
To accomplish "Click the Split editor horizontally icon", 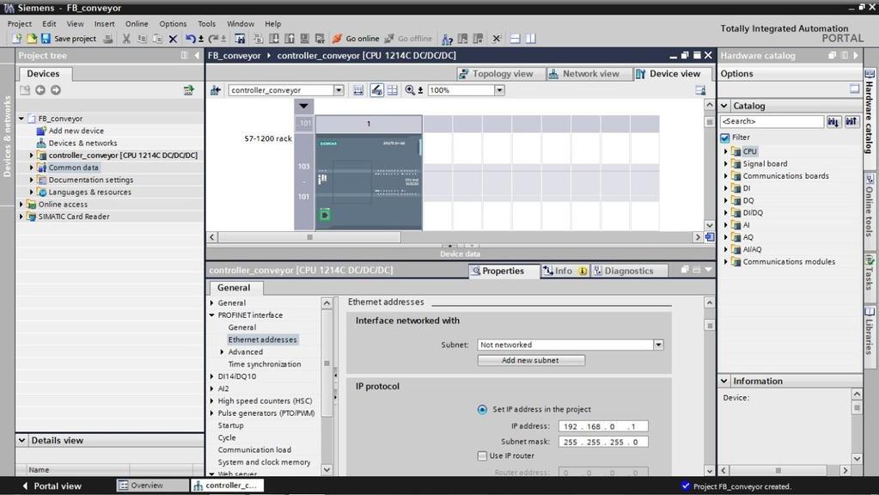I will 515,39.
